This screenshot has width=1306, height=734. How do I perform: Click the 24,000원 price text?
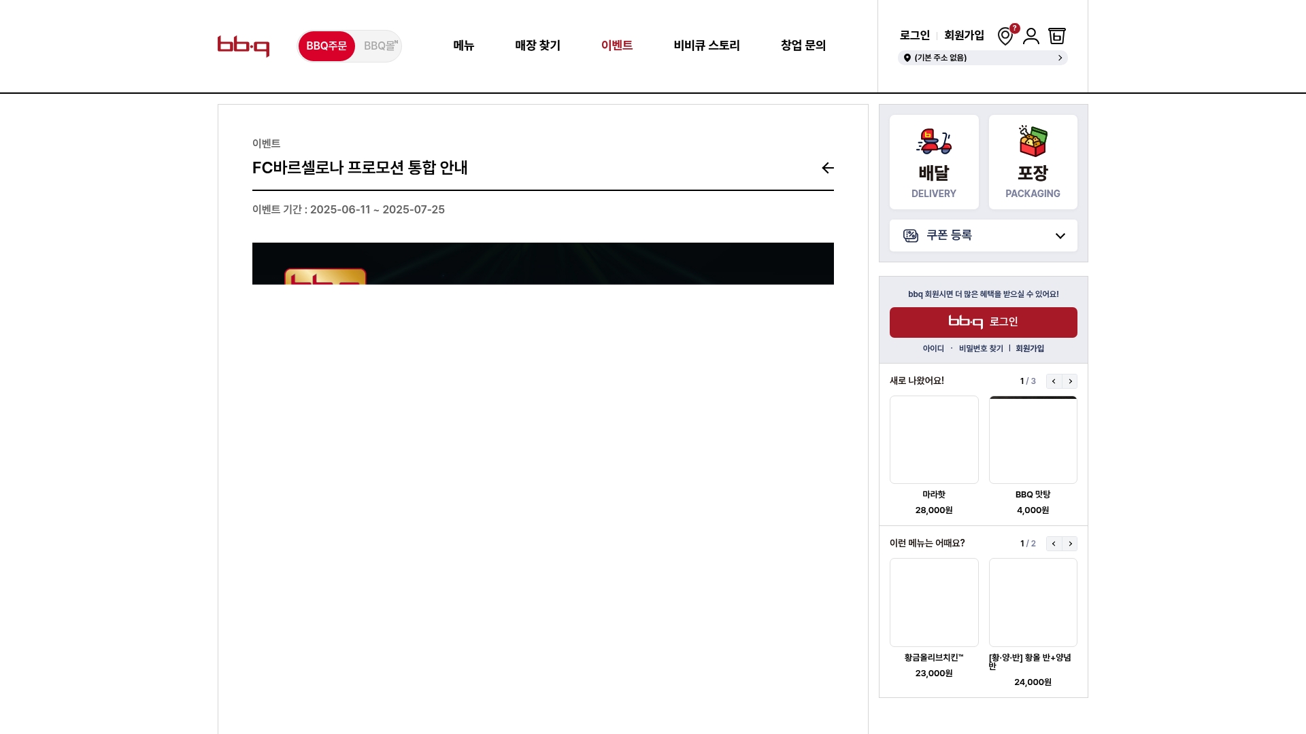click(1033, 682)
